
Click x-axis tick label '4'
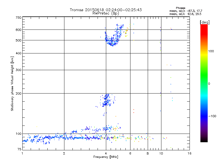click(106, 153)
